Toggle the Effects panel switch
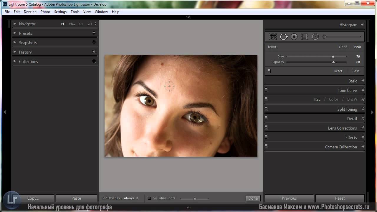The image size is (377, 212). pyautogui.click(x=266, y=137)
